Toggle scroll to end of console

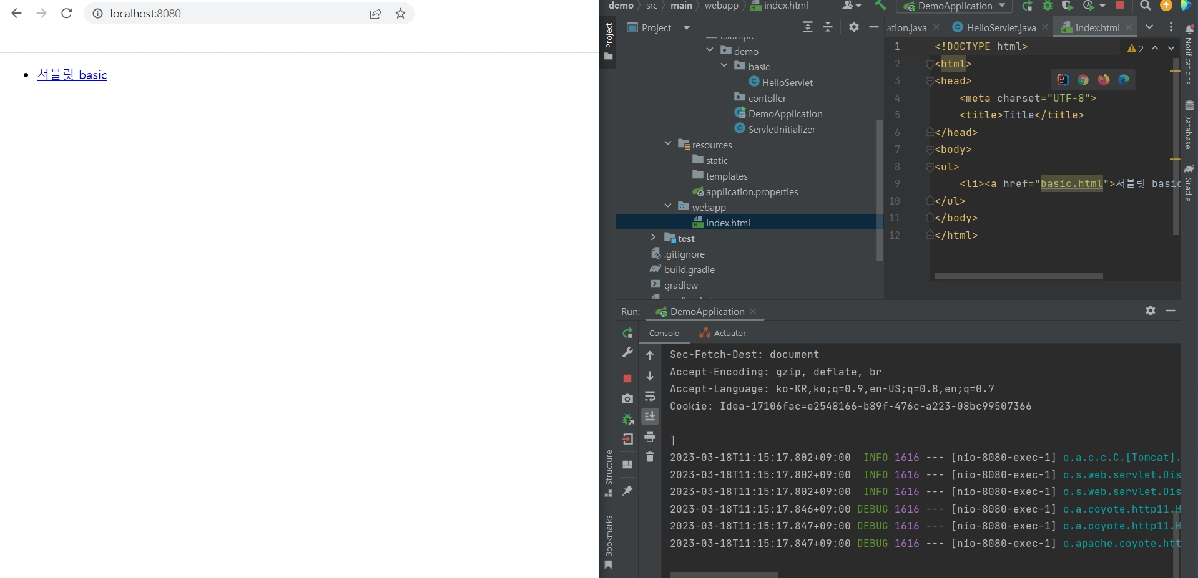tap(650, 417)
